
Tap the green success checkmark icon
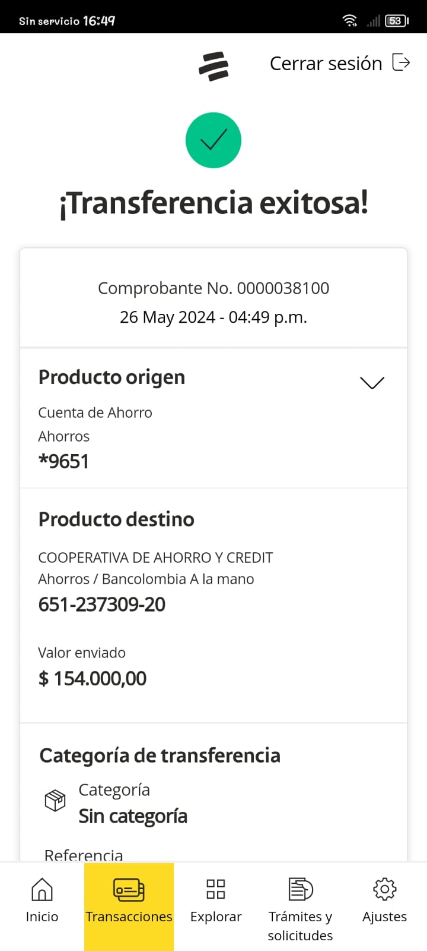pyautogui.click(x=213, y=140)
